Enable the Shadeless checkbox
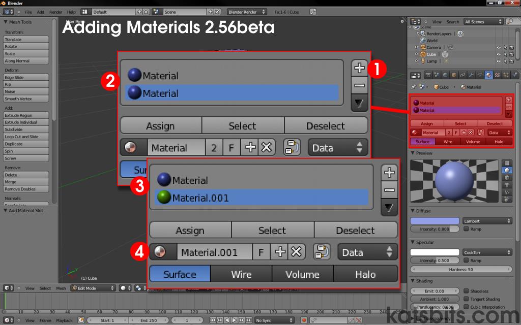 [x=466, y=291]
